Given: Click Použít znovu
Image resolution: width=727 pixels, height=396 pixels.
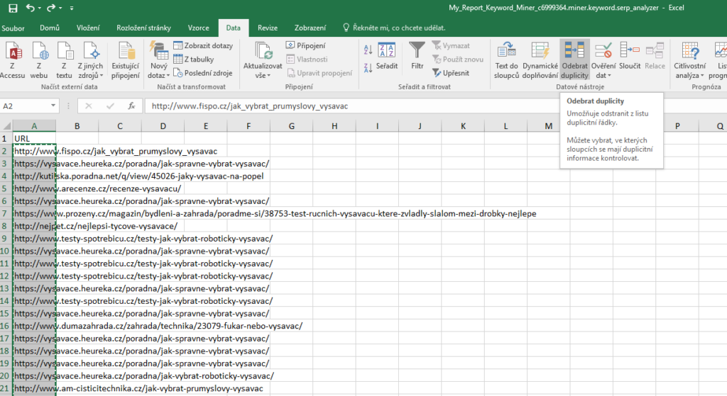Looking at the screenshot, I should (x=458, y=60).
